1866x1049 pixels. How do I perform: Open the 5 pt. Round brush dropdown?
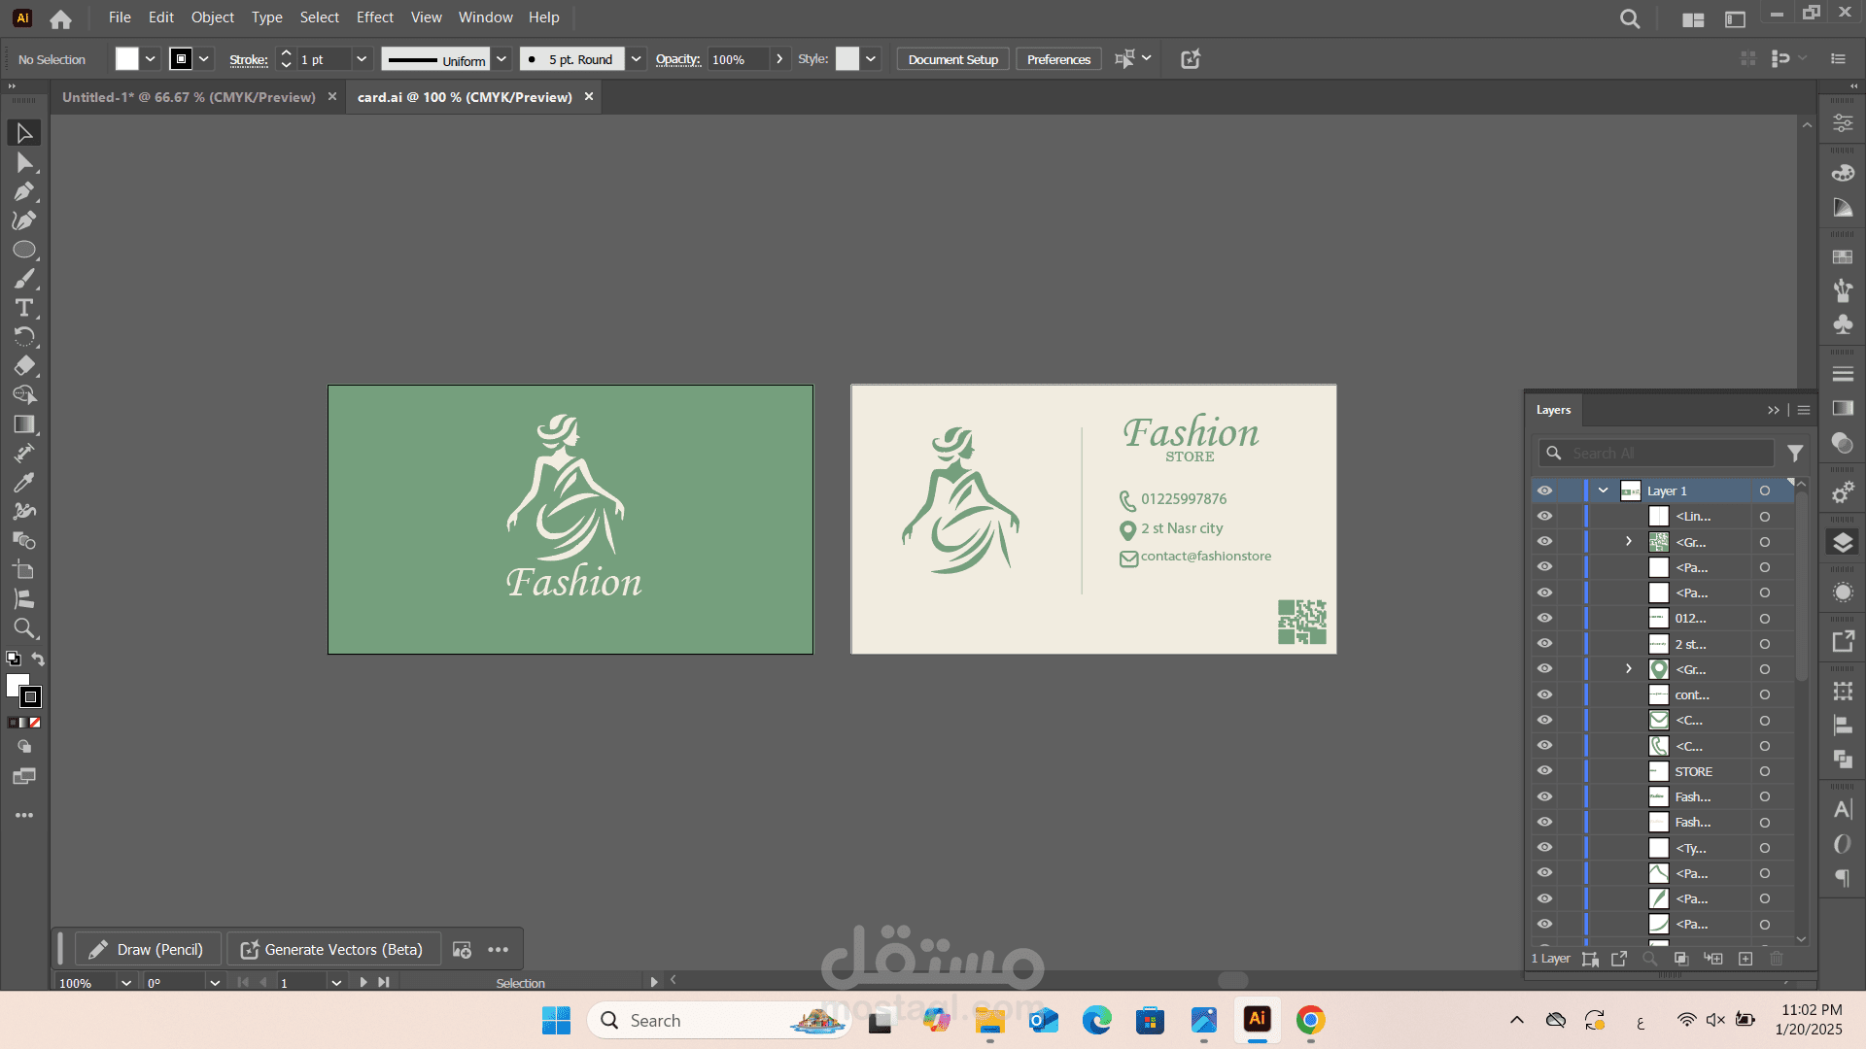pos(636,59)
